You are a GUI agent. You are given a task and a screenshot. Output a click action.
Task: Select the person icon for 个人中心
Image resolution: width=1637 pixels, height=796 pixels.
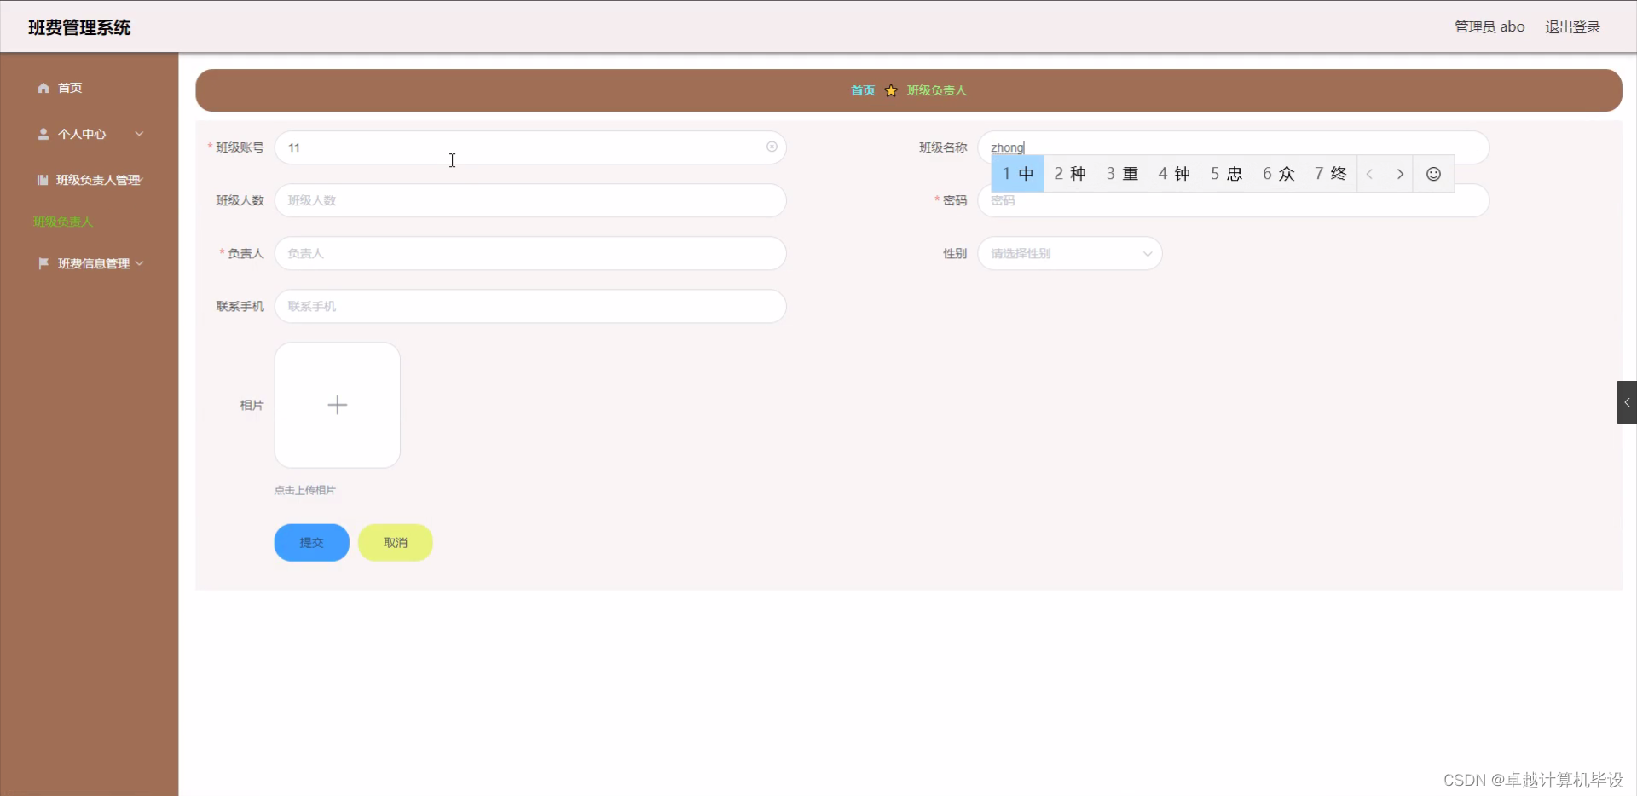tap(42, 134)
